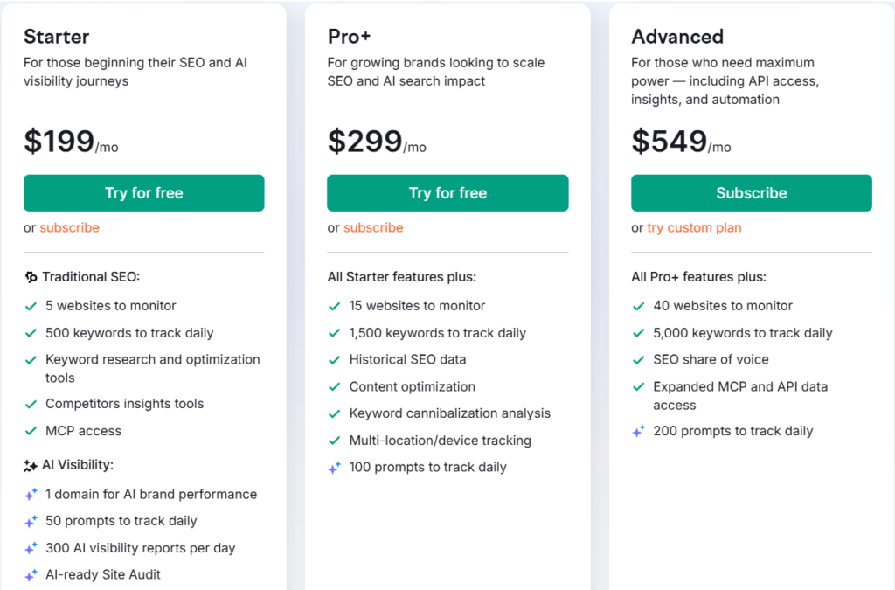Click sparkle icon by 1 domain for AI brand performance

tap(31, 494)
